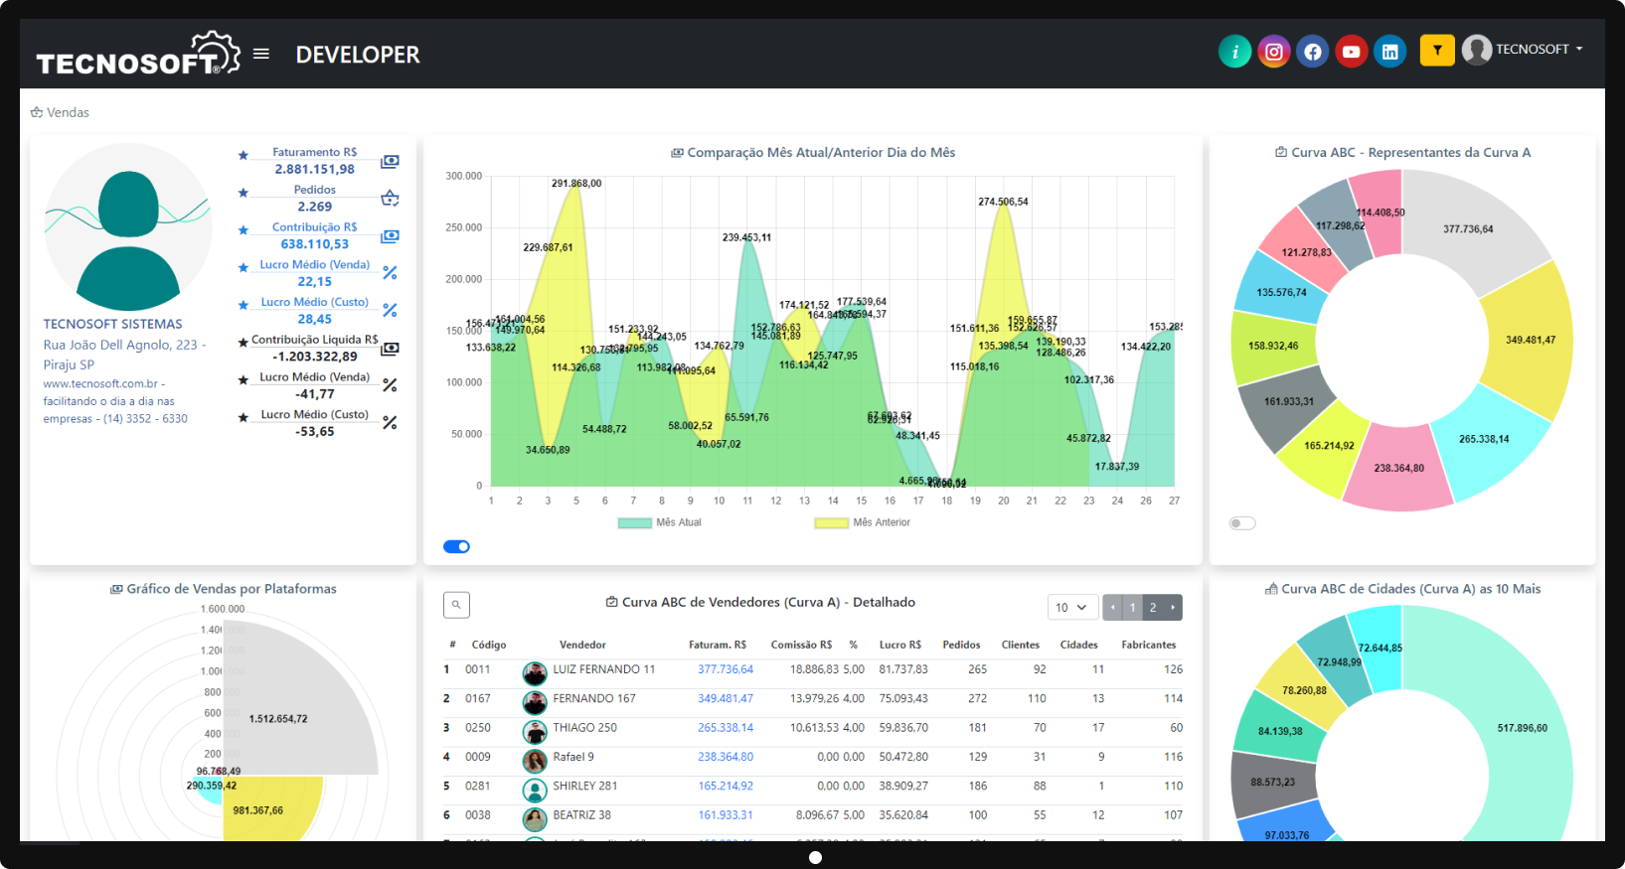Open the Instagram link icon

(1274, 52)
